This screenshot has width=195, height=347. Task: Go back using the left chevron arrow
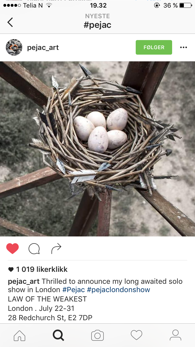tap(10, 22)
